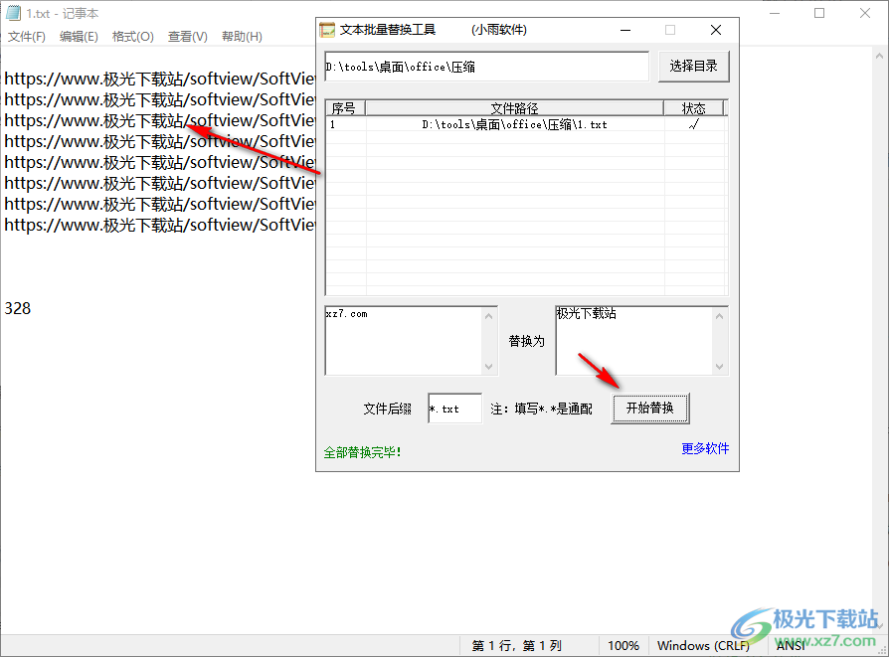
Task: Minimize the 文本批量替换工具 window
Action: coord(625,30)
